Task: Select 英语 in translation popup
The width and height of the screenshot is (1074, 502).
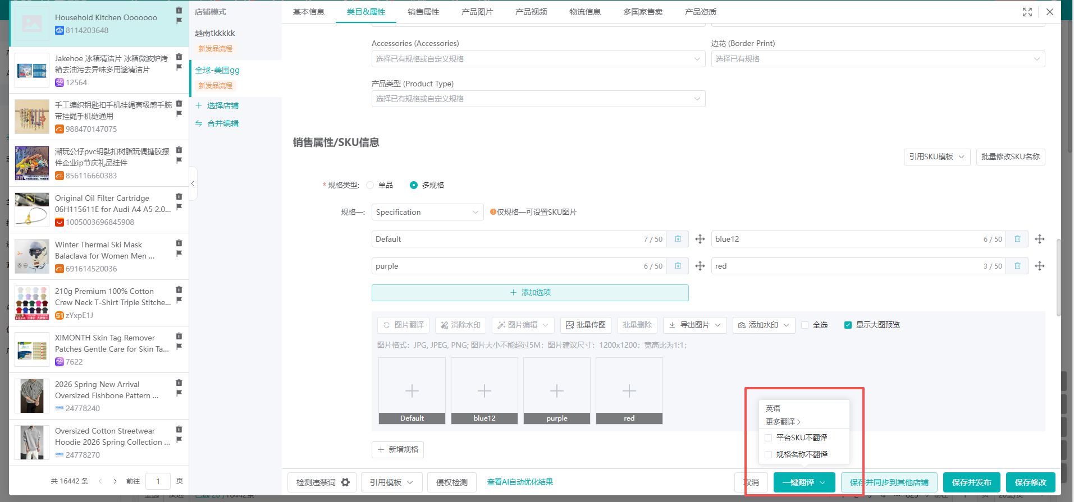Action: 773,408
